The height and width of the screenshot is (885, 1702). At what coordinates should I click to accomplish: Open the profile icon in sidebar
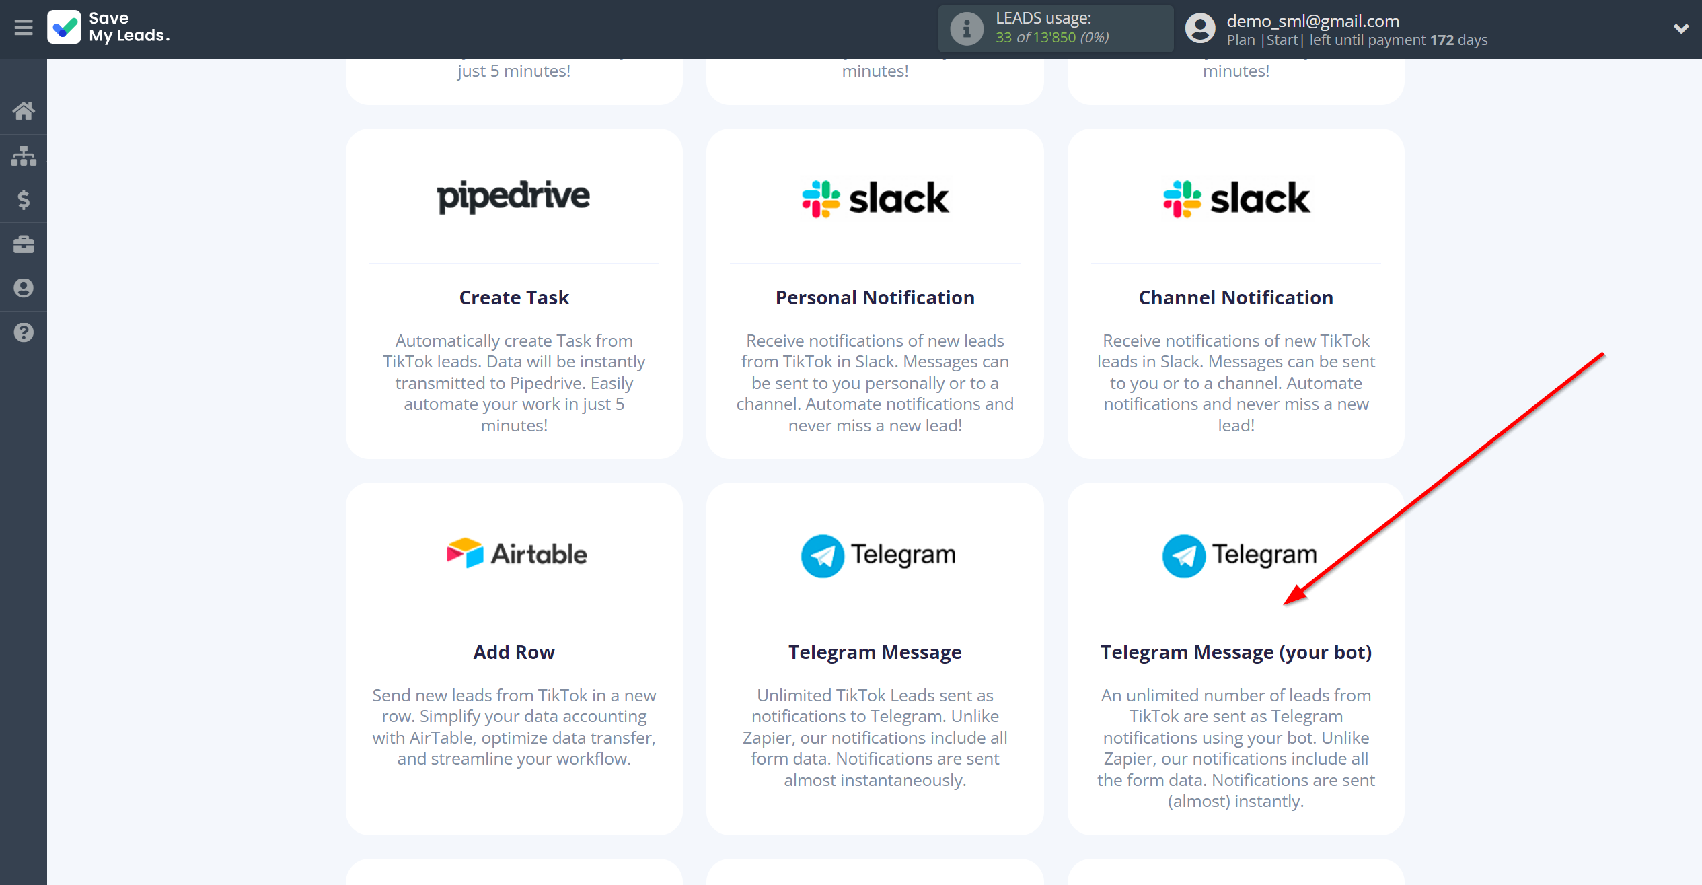pyautogui.click(x=24, y=288)
